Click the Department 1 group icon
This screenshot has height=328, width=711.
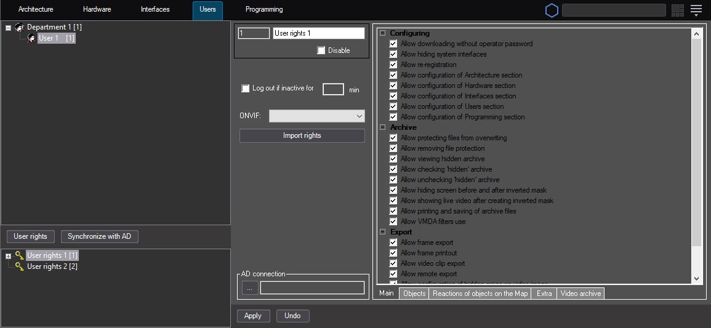[20, 27]
